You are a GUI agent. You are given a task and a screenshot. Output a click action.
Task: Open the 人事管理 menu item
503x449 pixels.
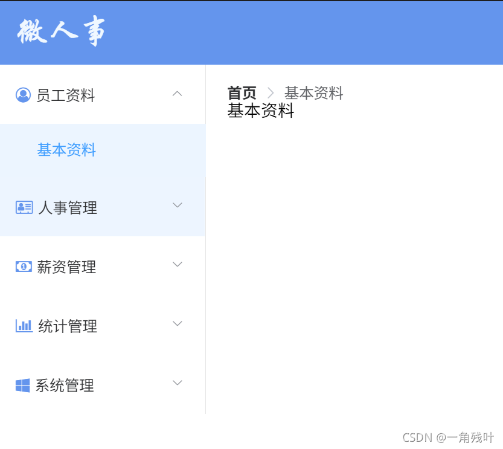[66, 207]
